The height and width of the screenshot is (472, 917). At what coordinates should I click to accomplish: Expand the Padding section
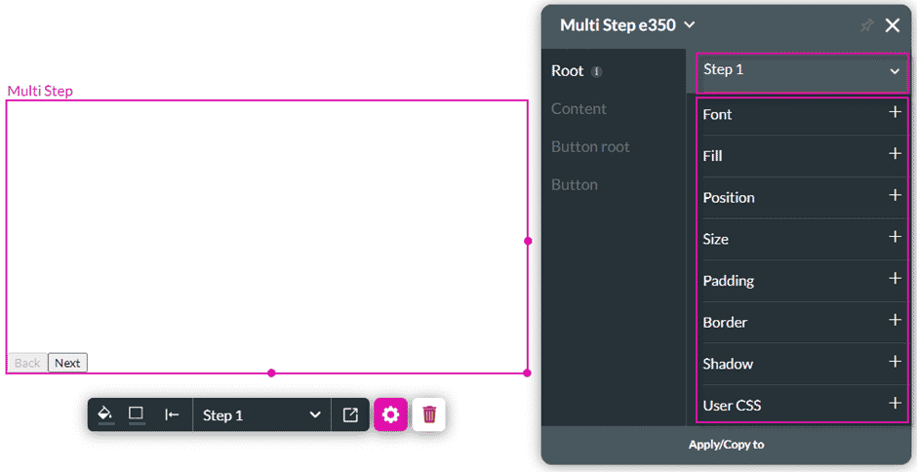click(x=802, y=280)
